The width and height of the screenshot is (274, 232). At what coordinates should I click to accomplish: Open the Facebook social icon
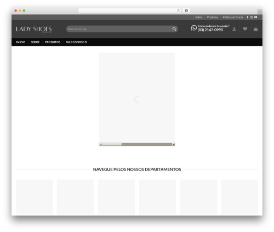(x=248, y=17)
